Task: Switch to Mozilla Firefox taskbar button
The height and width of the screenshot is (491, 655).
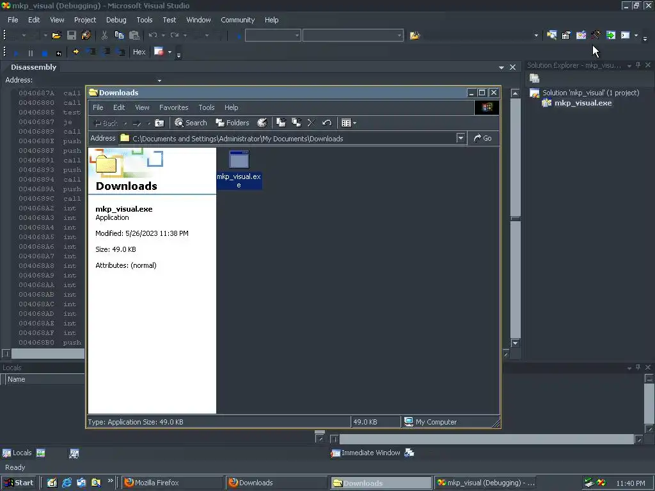Action: coord(173,483)
